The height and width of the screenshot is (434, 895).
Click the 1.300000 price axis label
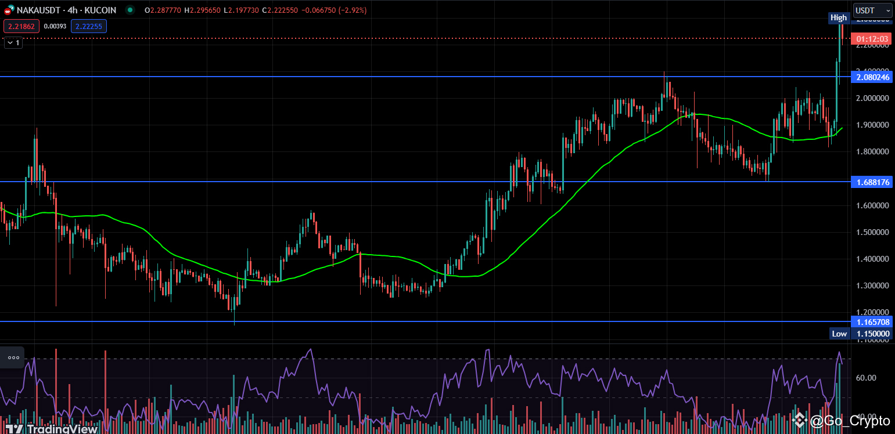tap(872, 285)
